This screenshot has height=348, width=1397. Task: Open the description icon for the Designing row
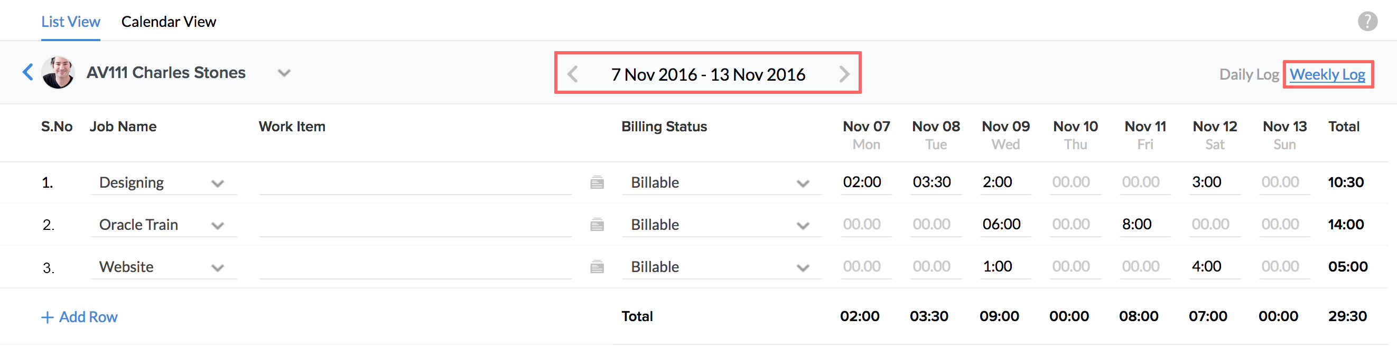[x=597, y=182]
